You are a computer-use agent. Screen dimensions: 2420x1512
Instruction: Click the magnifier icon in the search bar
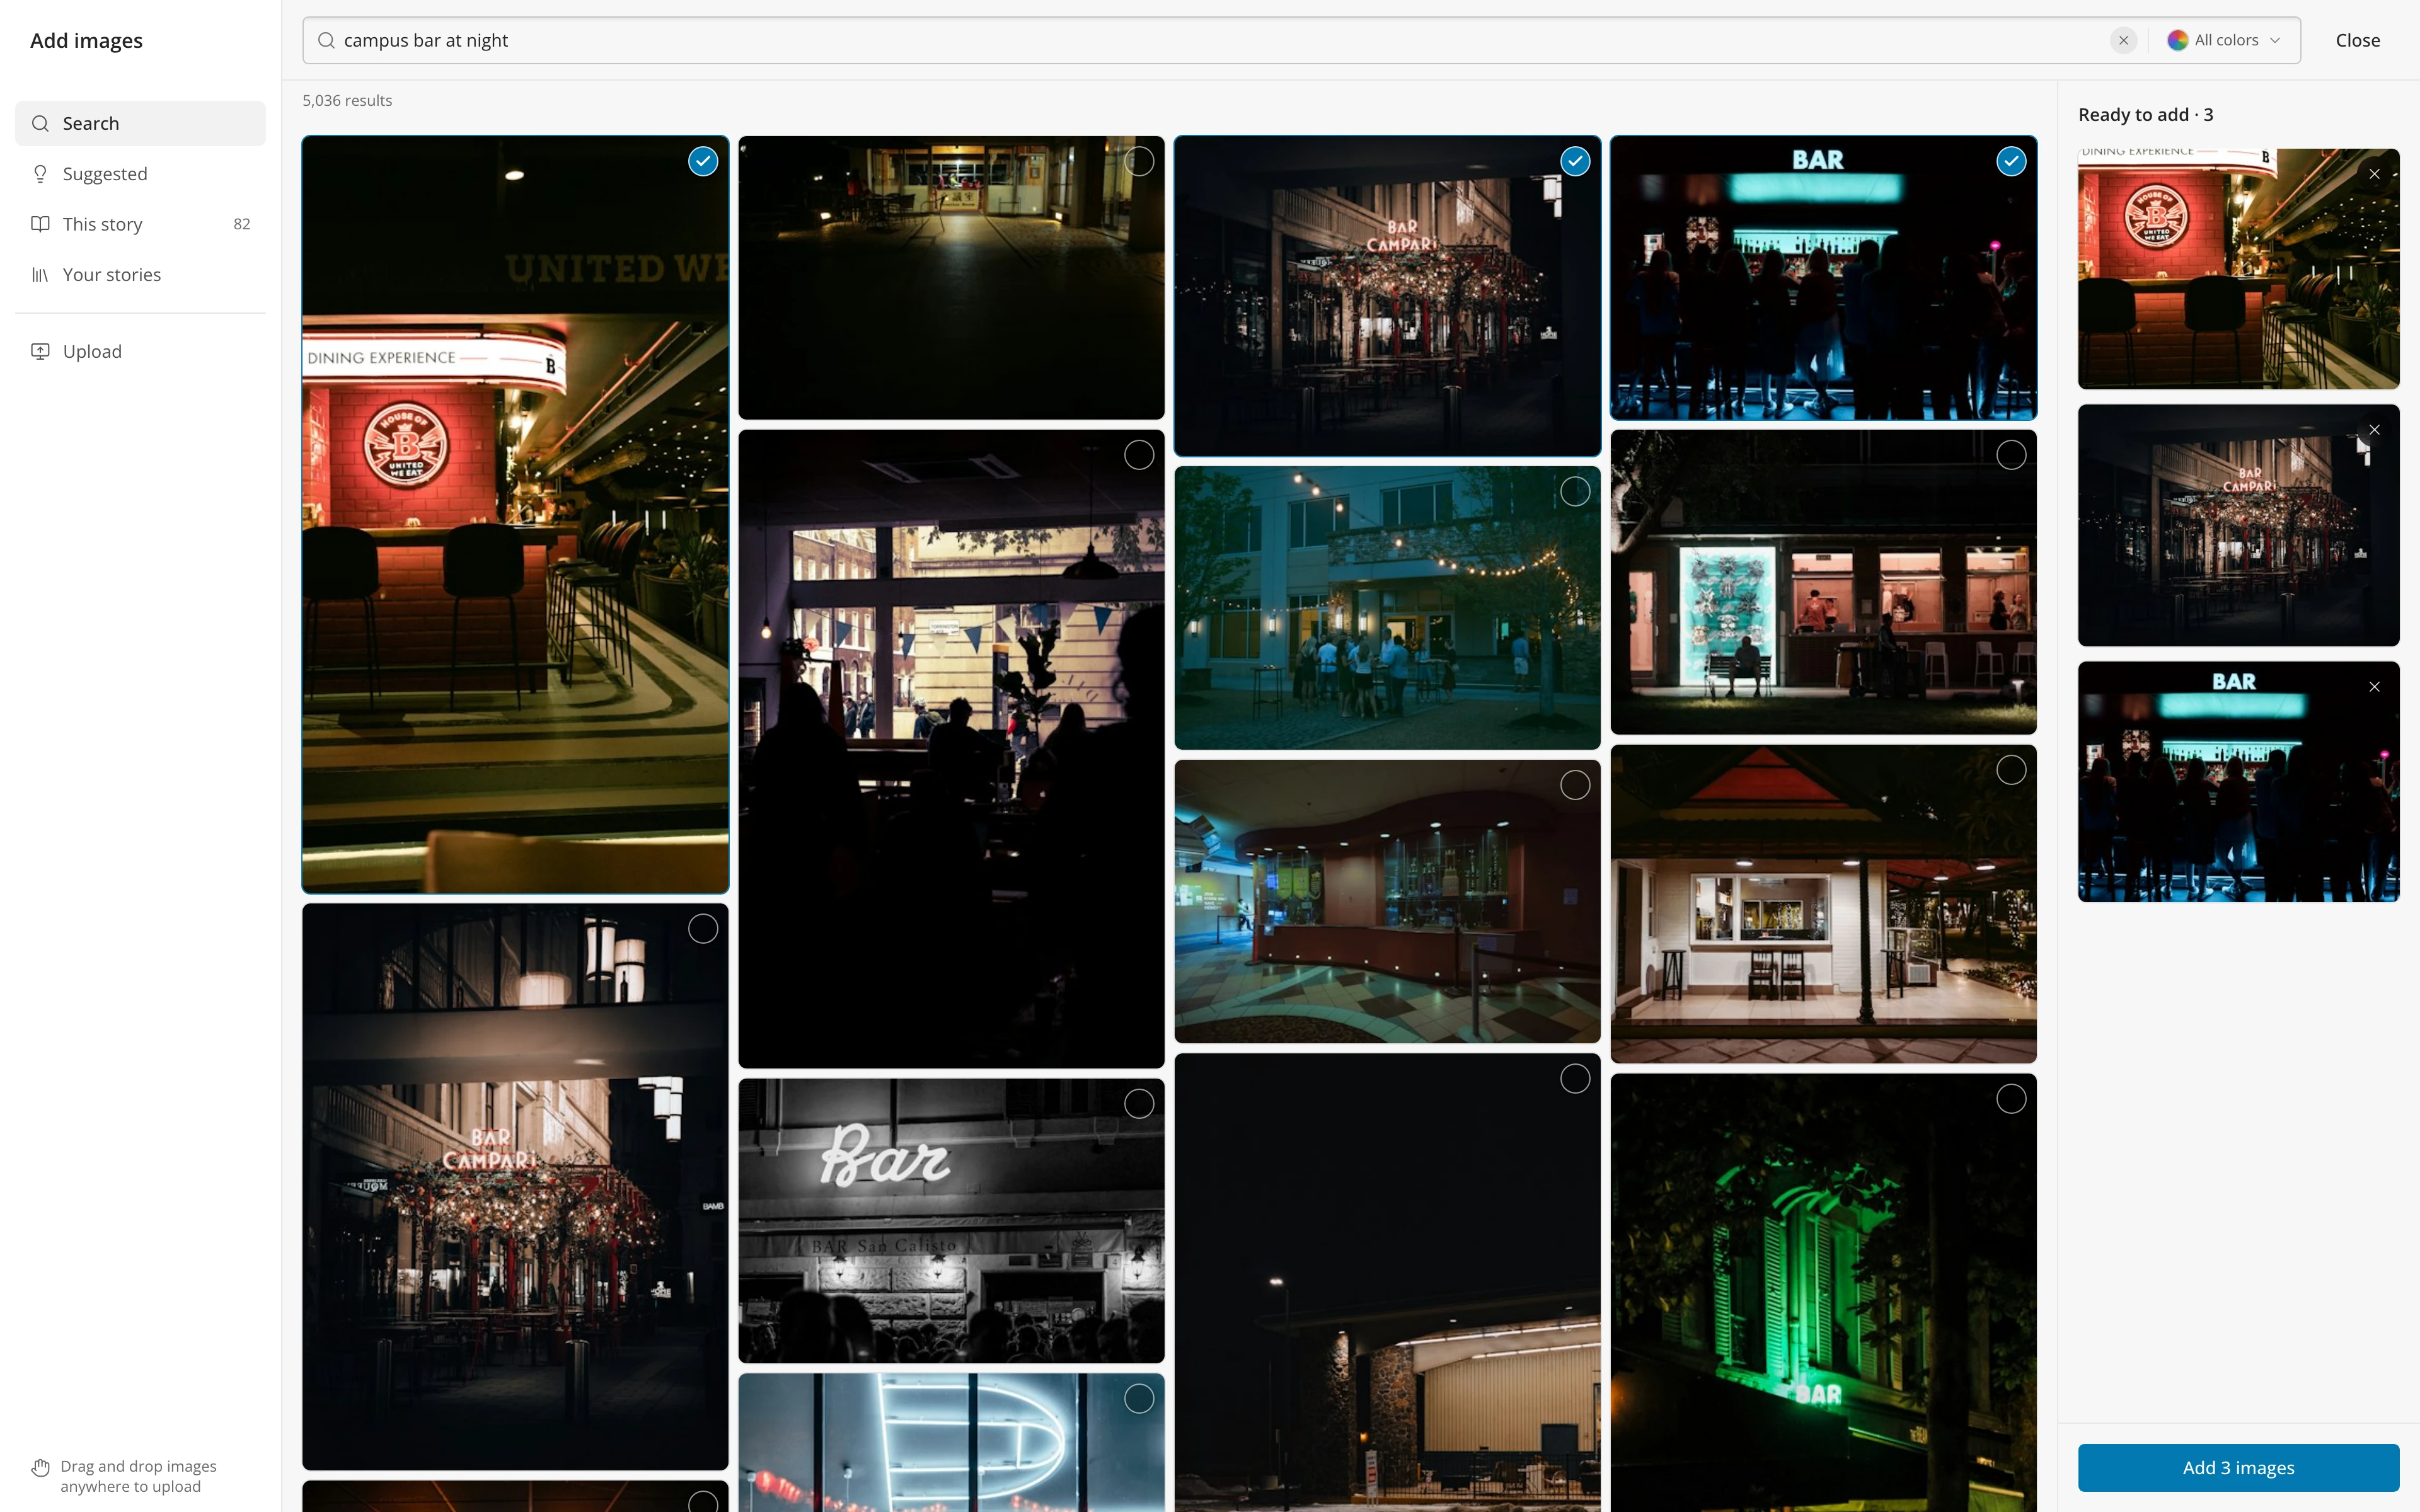(326, 40)
